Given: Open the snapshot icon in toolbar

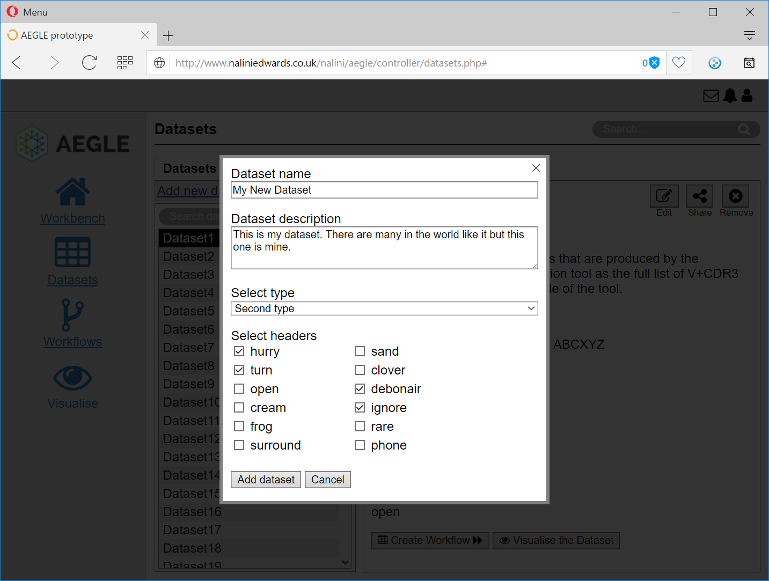Looking at the screenshot, I should [749, 63].
